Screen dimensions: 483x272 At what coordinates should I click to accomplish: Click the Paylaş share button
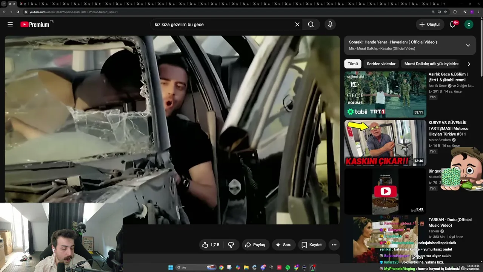255,245
